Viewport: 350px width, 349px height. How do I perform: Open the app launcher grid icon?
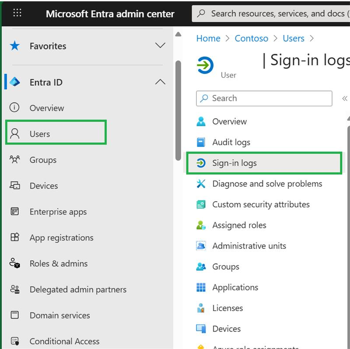17,13
